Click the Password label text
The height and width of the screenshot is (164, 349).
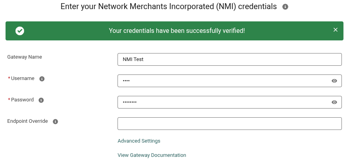22,100
